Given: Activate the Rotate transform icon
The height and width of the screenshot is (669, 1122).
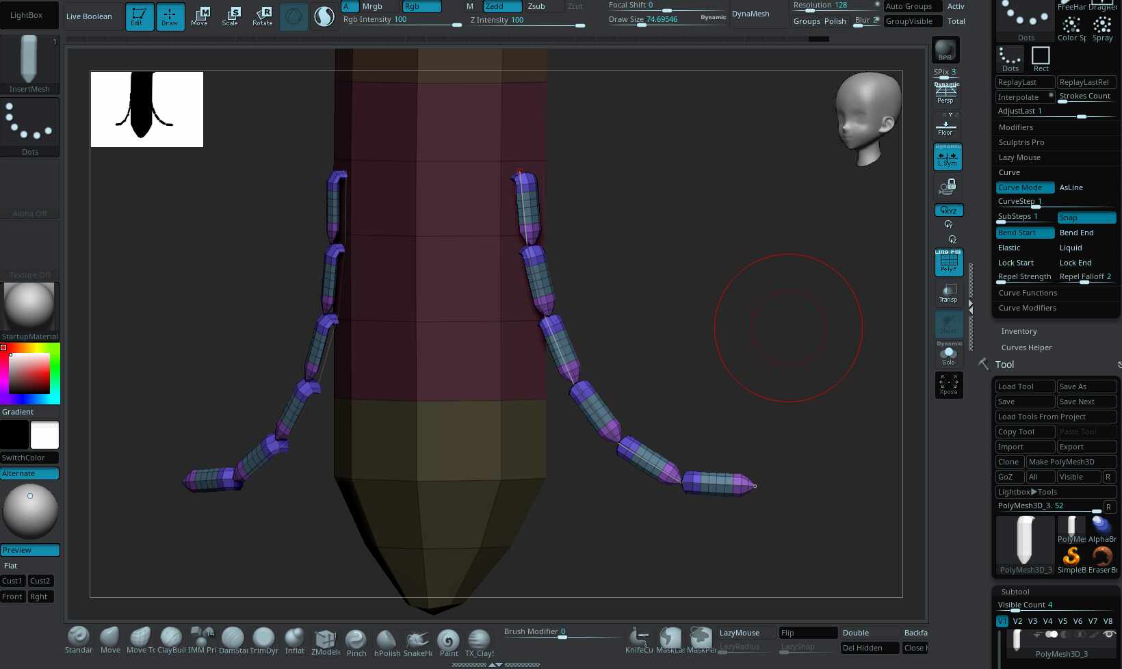Looking at the screenshot, I should click(262, 16).
